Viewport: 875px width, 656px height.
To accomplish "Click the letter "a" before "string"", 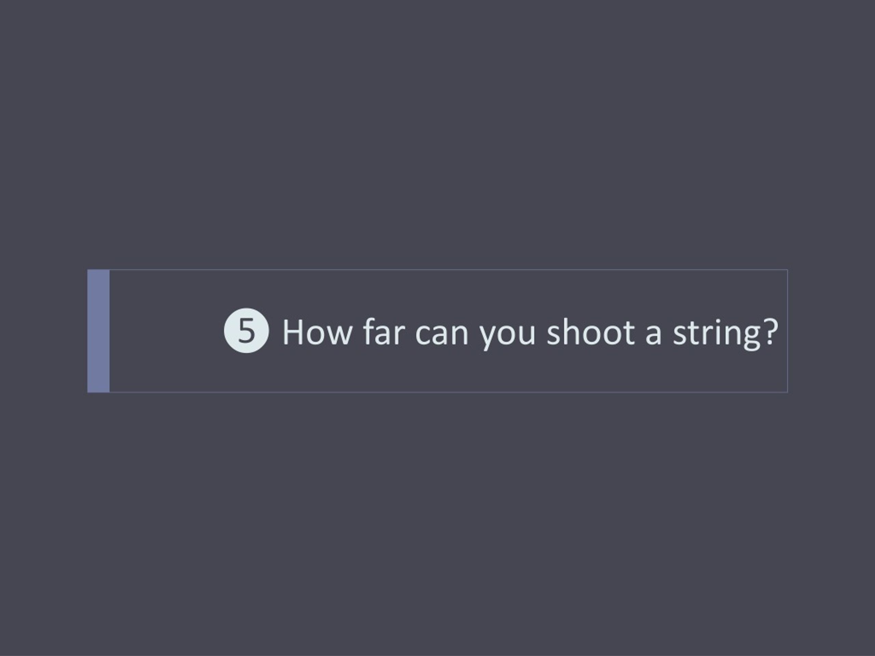I will pos(654,335).
